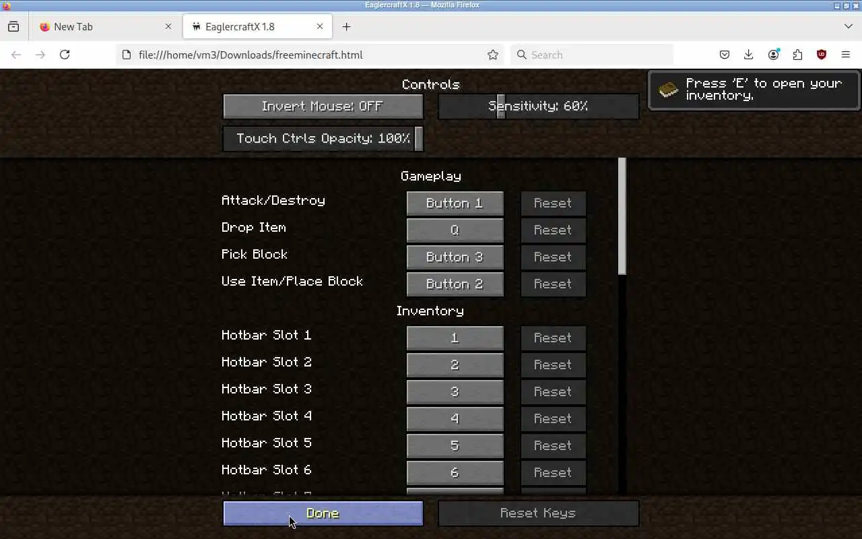862x539 pixels.
Task: Reset the Hotbar Slot 1 binding
Action: [x=553, y=338]
